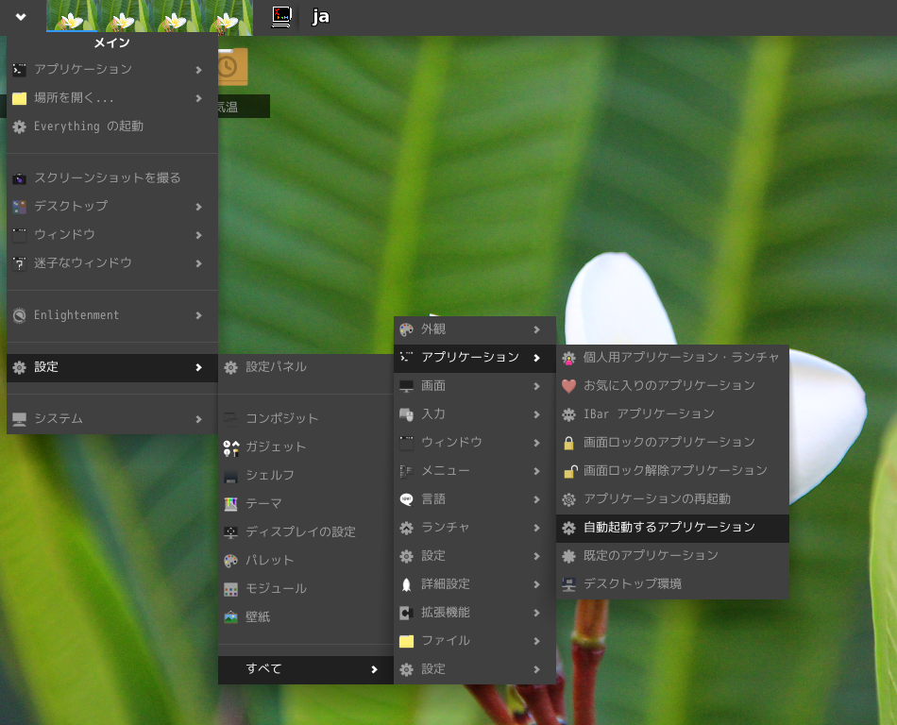Click the 迷子なウィンドウ question-mark icon
The image size is (897, 725).
[20, 263]
